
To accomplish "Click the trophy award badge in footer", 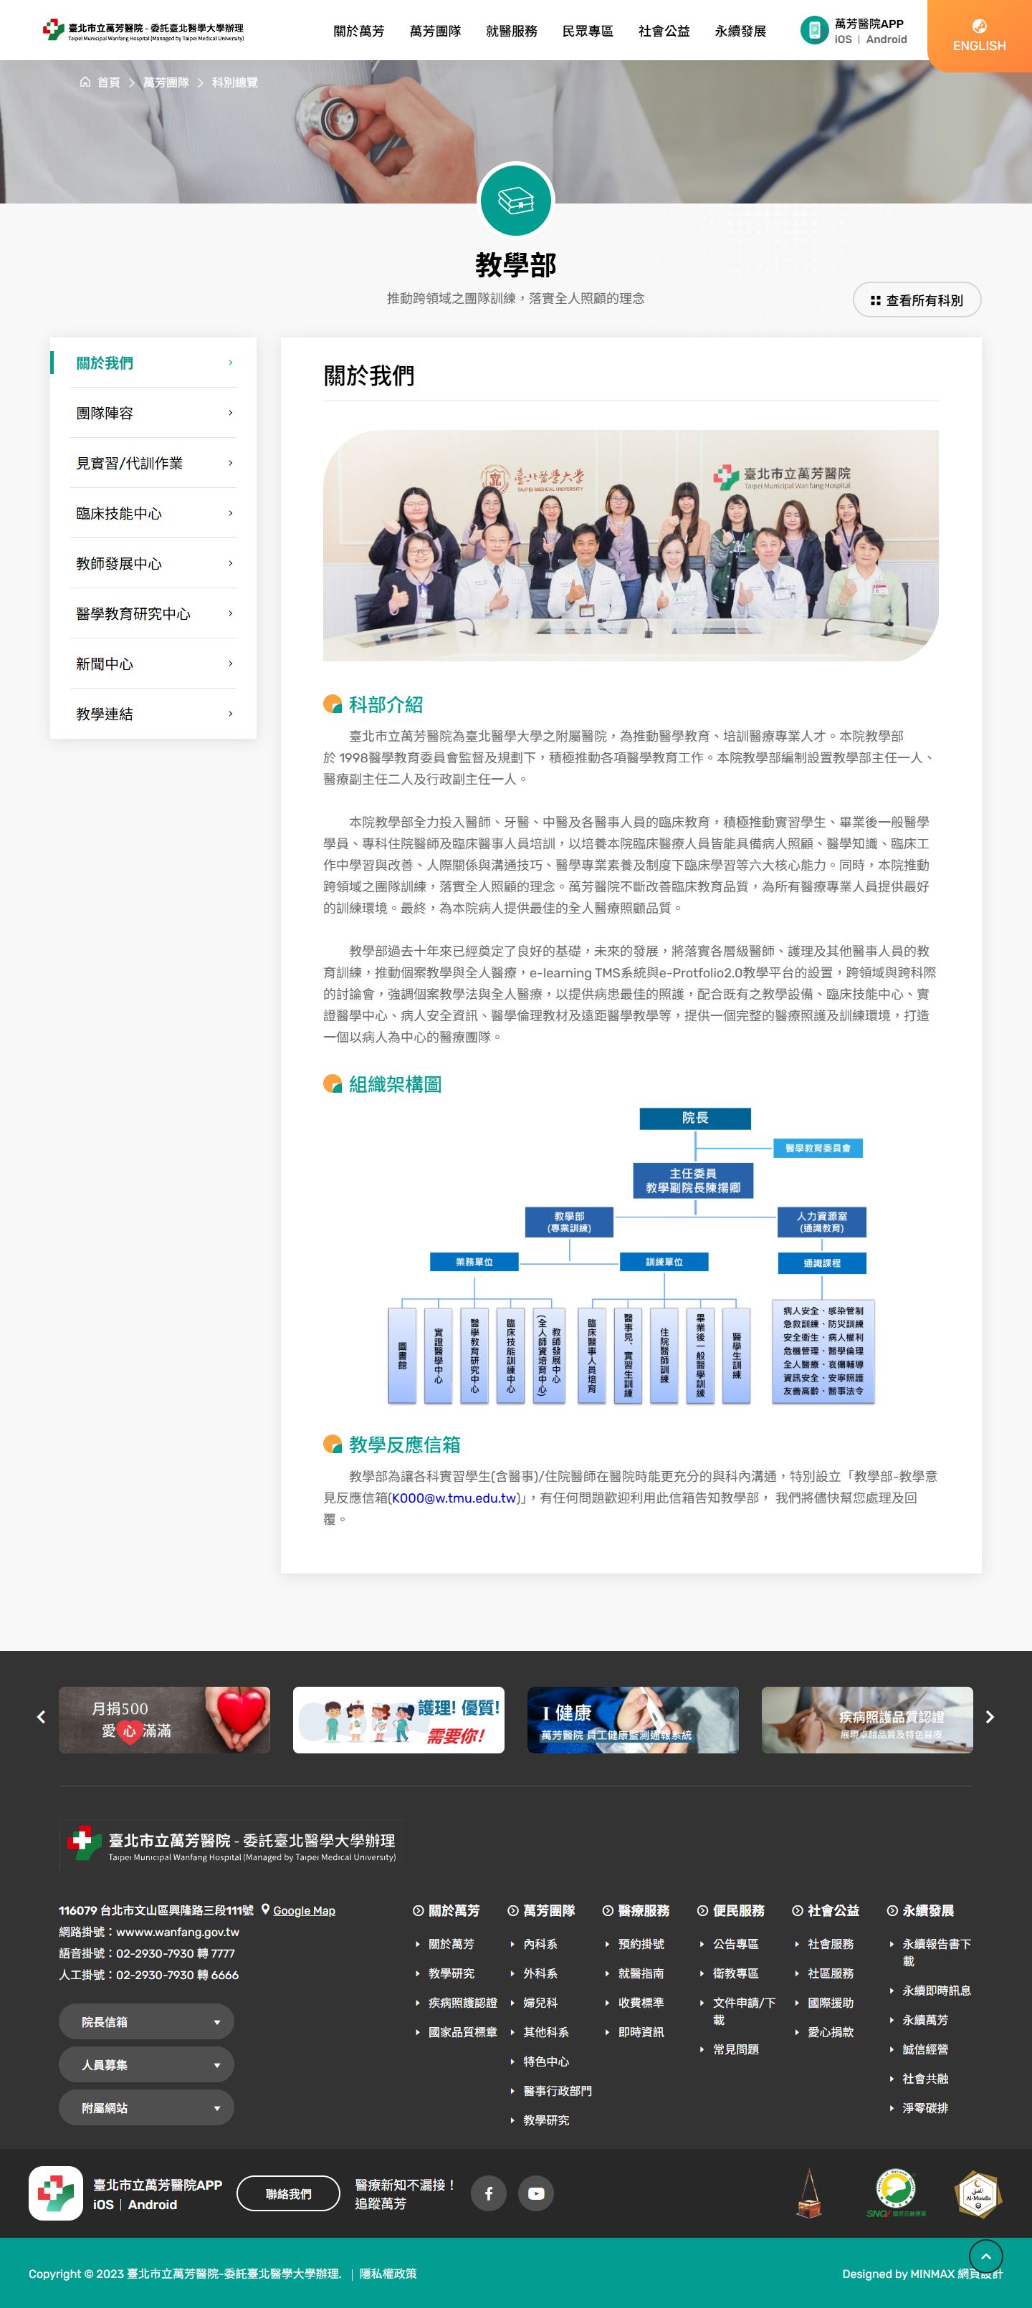I will [x=809, y=2193].
